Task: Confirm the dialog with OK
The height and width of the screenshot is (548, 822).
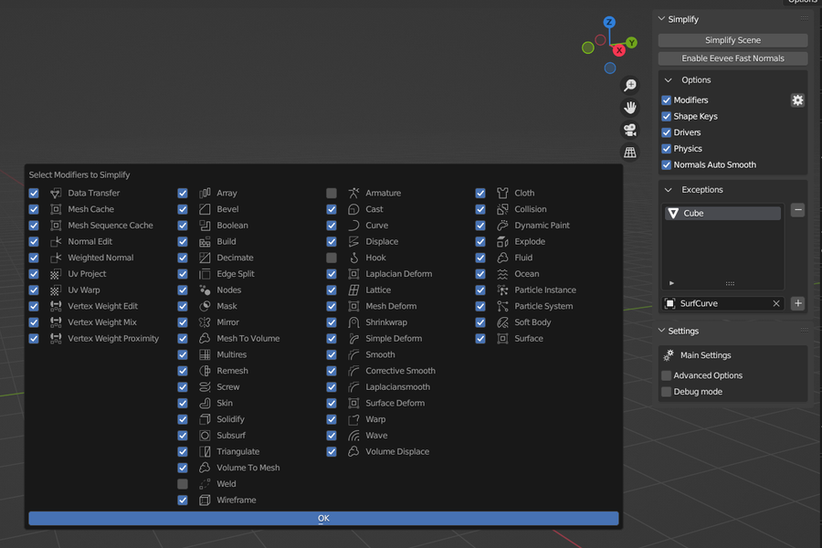Action: 323,518
